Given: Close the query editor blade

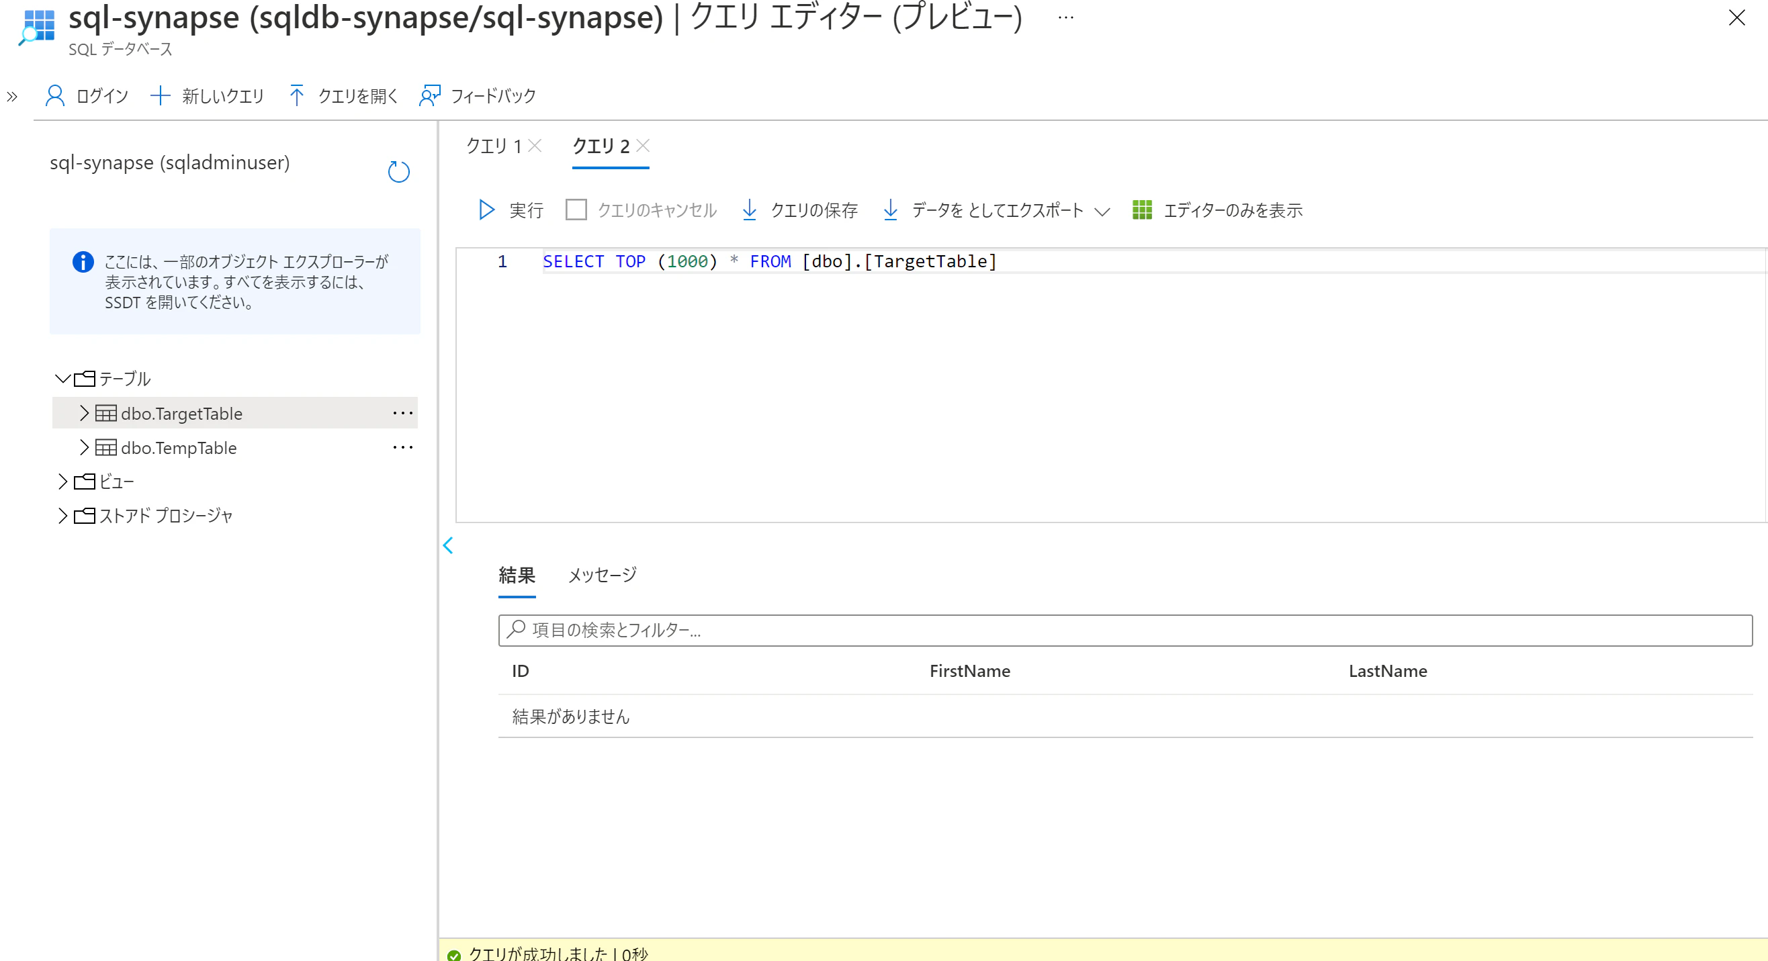Looking at the screenshot, I should pyautogui.click(x=1736, y=18).
